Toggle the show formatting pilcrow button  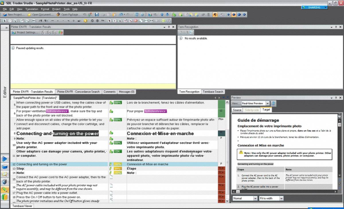(x=215, y=15)
